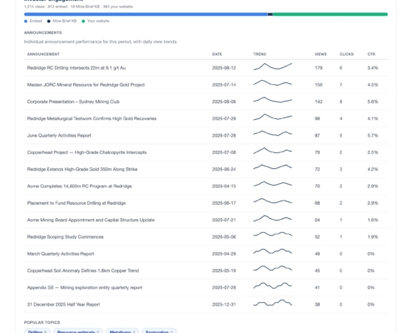Click green segment of engagement bar
Screen dimensions: 412x333
330,14
